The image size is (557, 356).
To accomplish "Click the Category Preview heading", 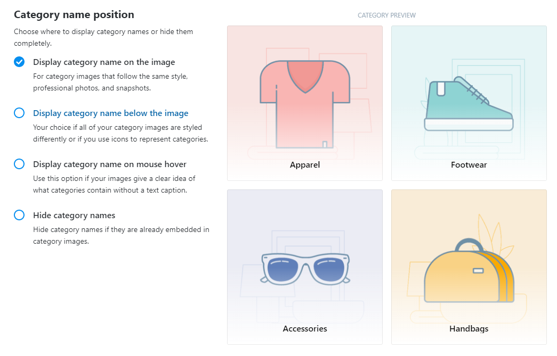I will pyautogui.click(x=386, y=15).
